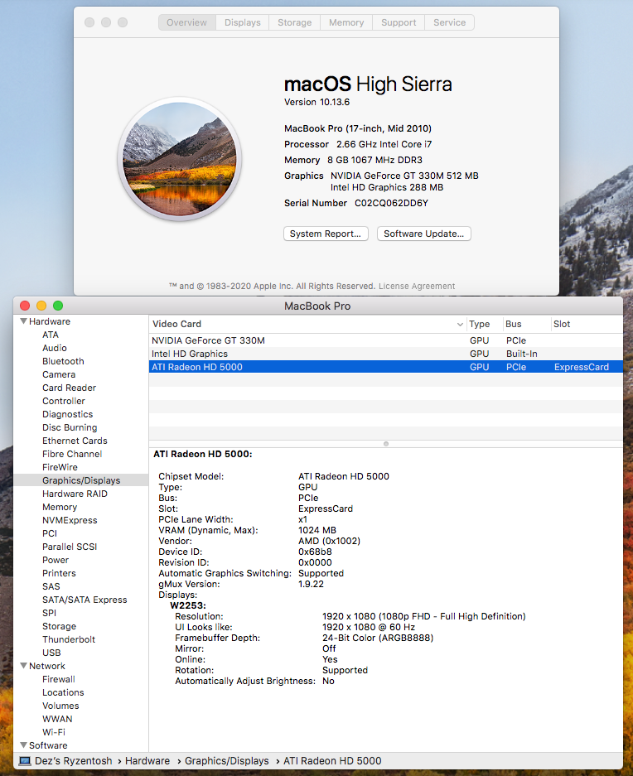Select Locations under Network

[x=64, y=693]
